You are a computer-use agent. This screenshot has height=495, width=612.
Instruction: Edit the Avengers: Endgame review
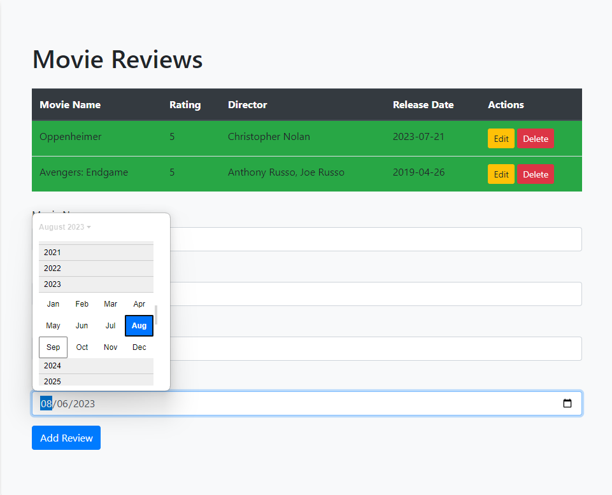pos(501,174)
